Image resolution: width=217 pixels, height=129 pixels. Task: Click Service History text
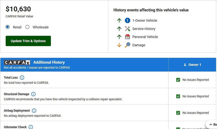144,29
